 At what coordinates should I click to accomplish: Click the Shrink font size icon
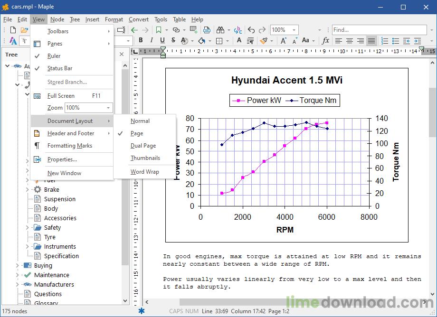pos(294,41)
